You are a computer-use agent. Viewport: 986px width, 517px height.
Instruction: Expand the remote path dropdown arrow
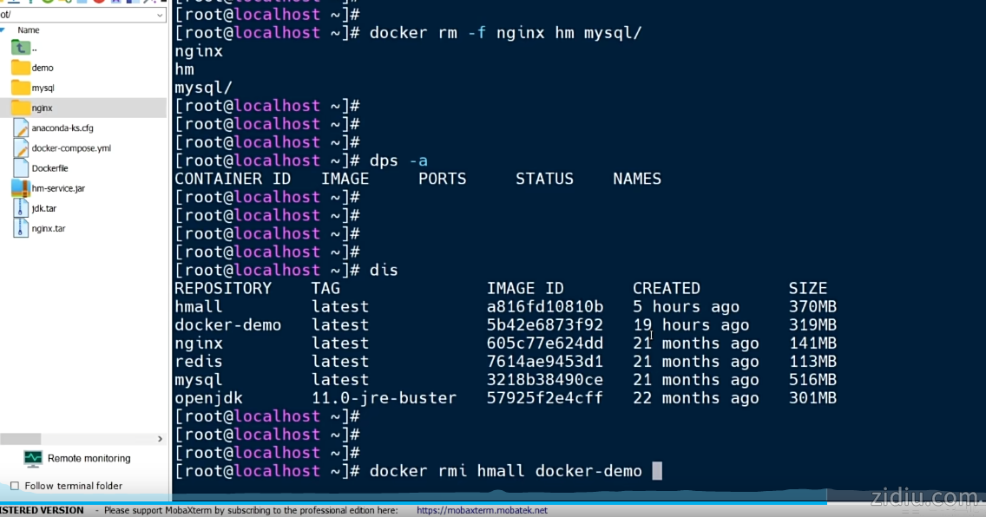161,15
